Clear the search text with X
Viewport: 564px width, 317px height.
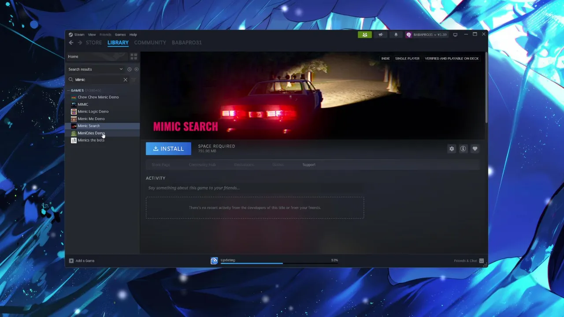[125, 80]
